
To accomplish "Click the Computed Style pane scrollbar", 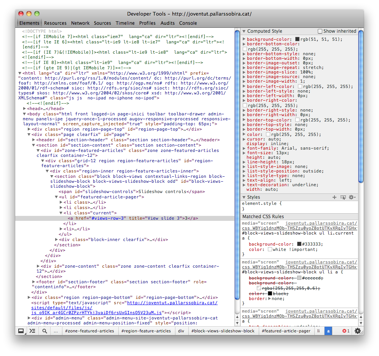I will click(361, 107).
